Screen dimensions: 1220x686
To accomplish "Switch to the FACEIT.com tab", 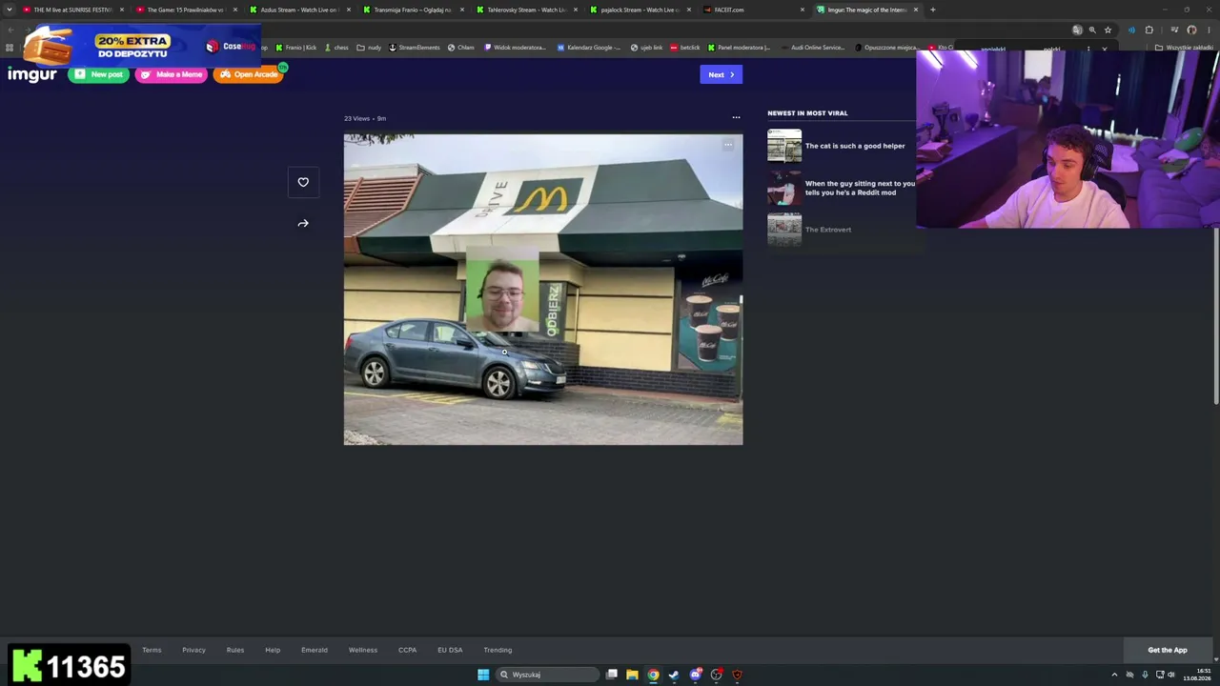I will pos(753,10).
